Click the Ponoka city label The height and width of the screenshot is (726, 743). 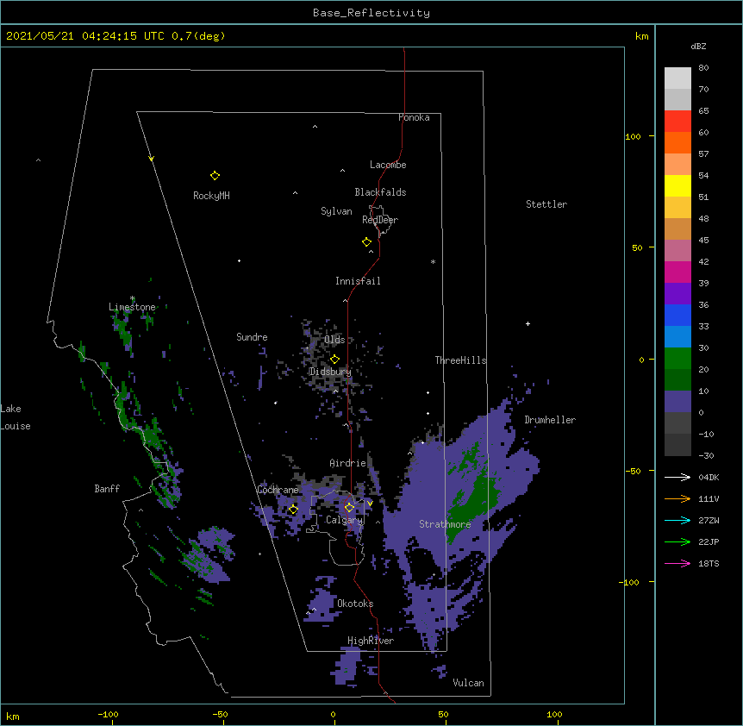[x=414, y=117]
